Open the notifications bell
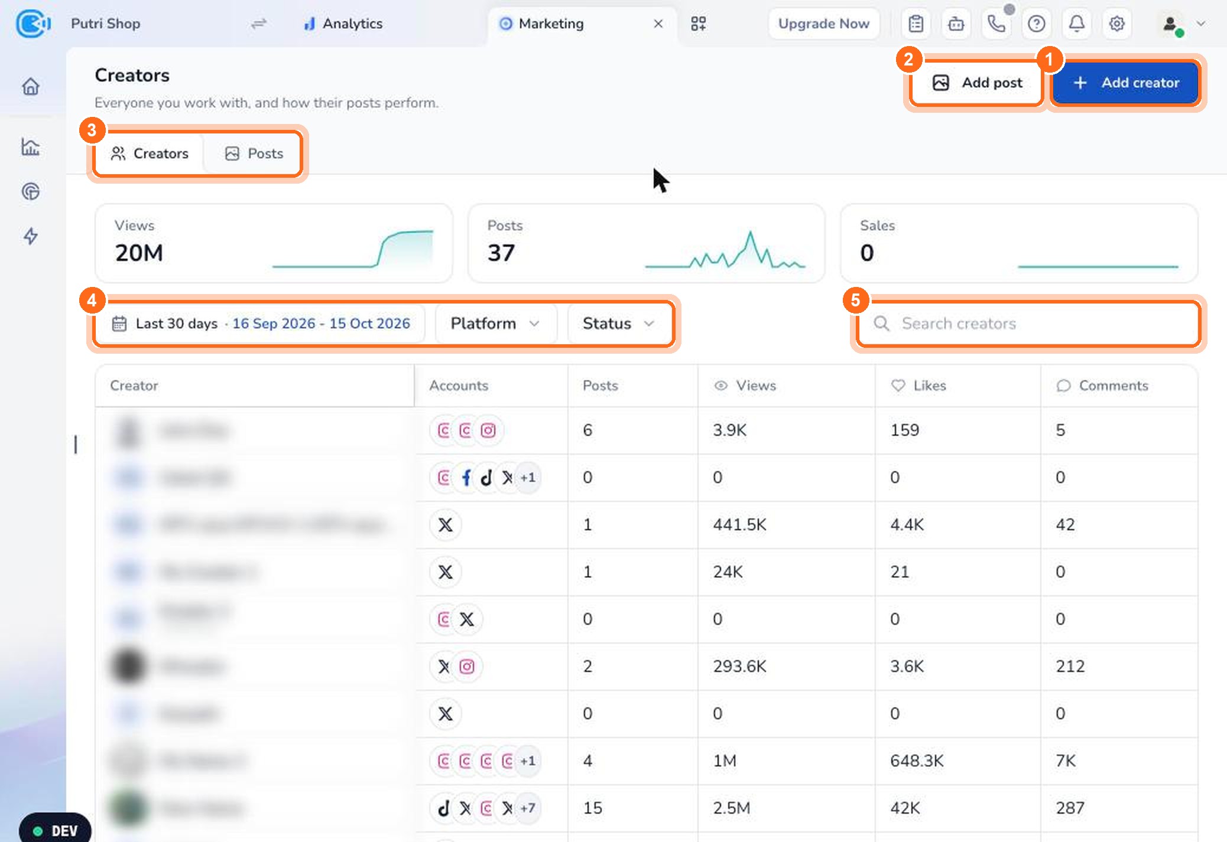The image size is (1227, 842). coord(1076,24)
